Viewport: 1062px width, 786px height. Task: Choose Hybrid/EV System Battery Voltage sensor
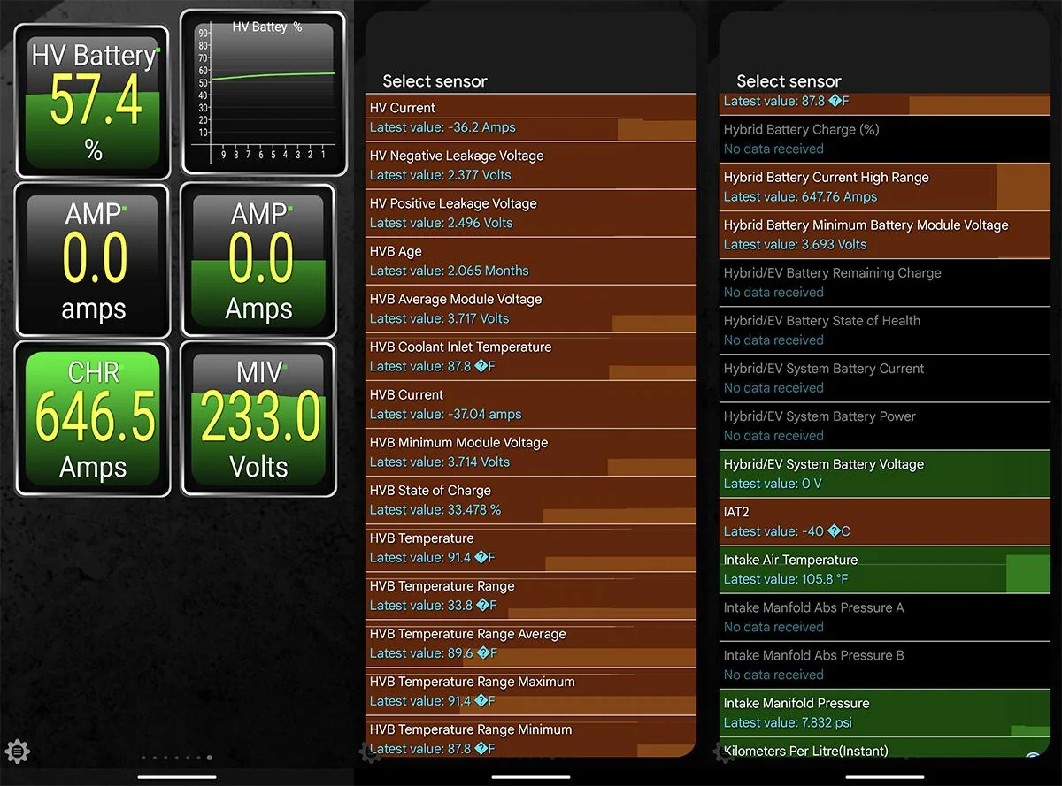coord(885,473)
